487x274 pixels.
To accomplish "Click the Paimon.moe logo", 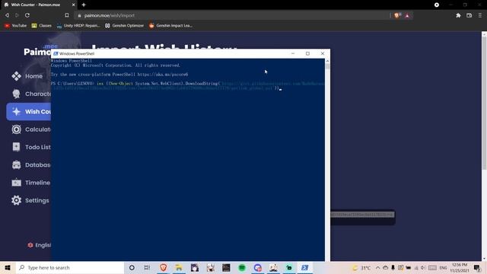I will point(37,51).
